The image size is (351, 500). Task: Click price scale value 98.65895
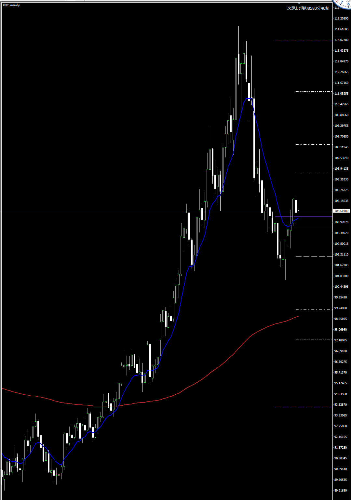point(341,319)
